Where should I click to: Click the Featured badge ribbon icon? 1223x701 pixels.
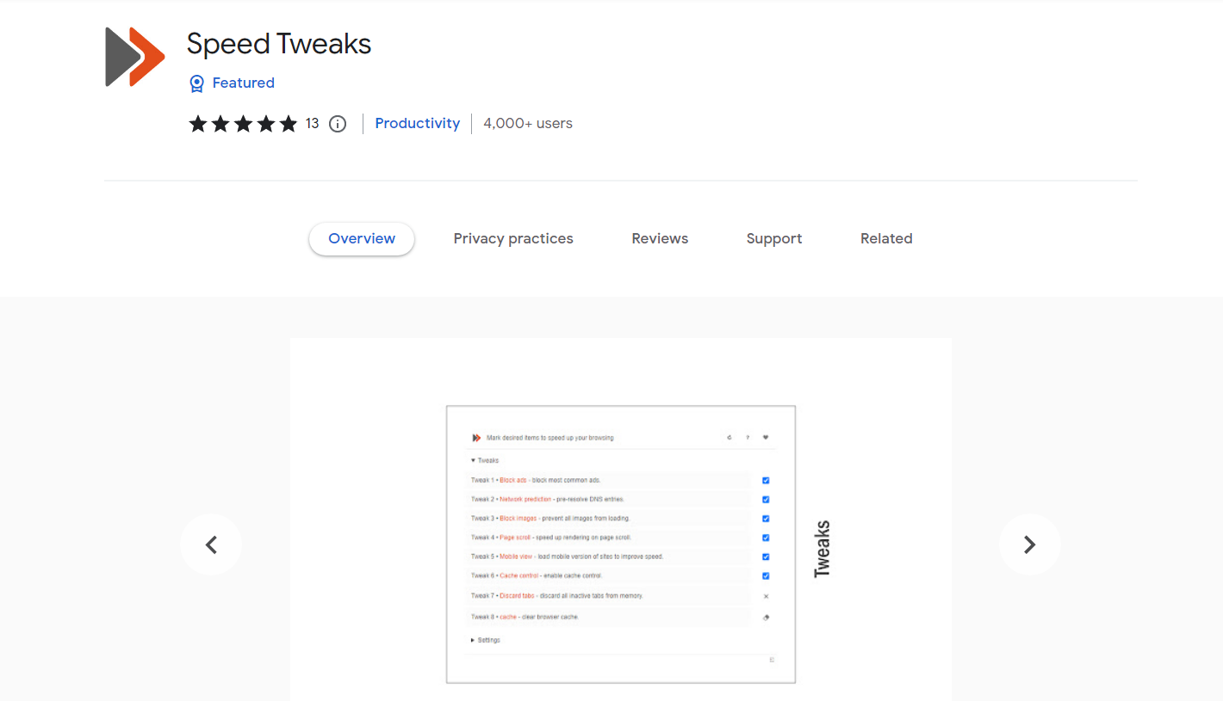pos(196,83)
